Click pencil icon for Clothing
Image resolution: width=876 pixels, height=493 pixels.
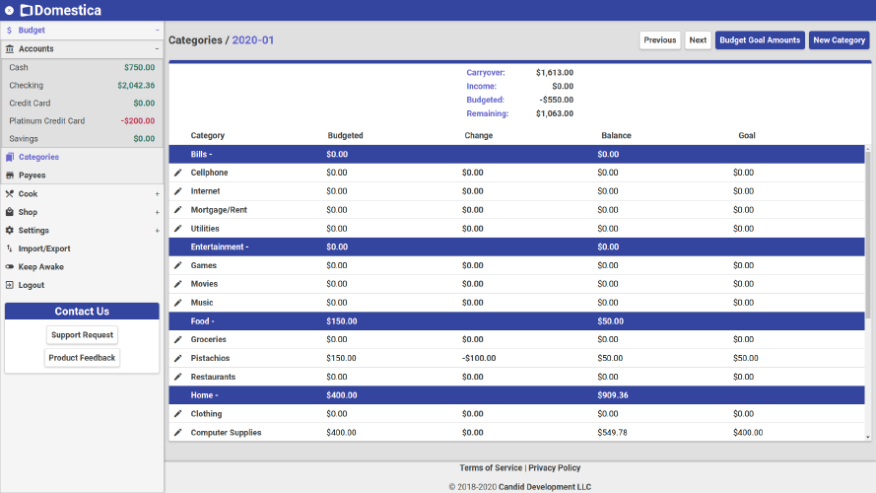click(x=178, y=414)
